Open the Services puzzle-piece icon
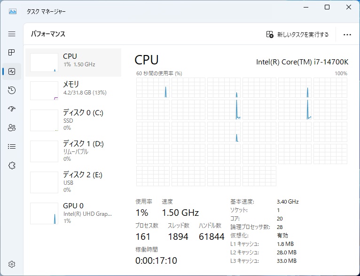This screenshot has width=360, height=276. (x=12, y=166)
